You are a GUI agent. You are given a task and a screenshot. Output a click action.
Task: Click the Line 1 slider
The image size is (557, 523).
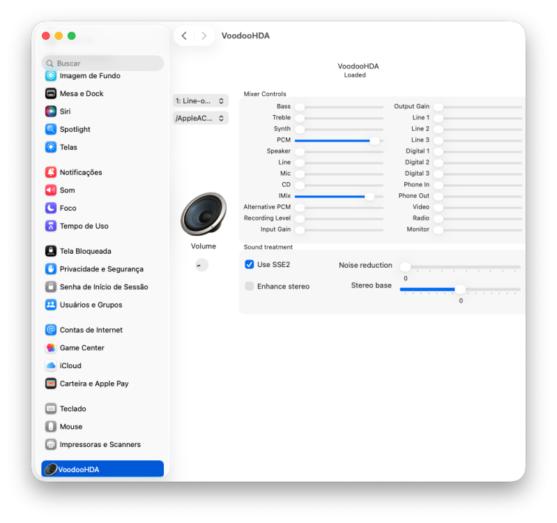coord(478,119)
